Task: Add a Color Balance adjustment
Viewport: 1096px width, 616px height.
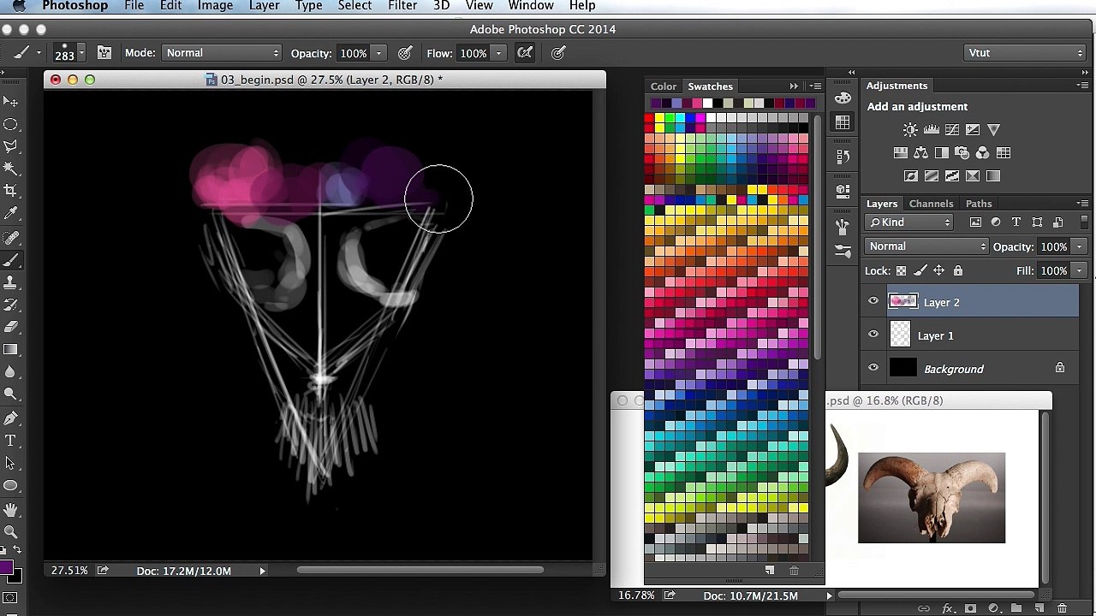Action: [921, 153]
